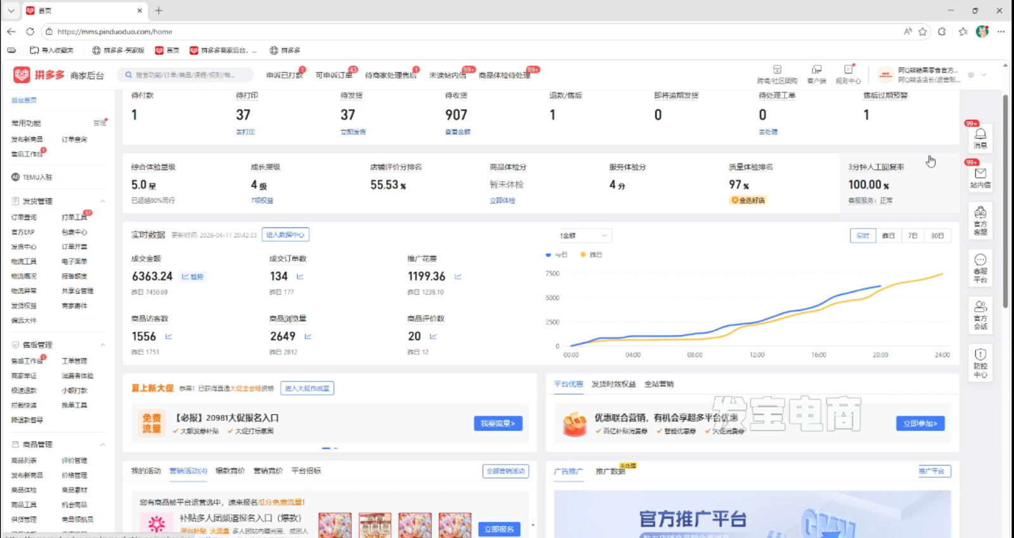Switch chart range to 30日
The width and height of the screenshot is (1014, 538).
click(937, 236)
